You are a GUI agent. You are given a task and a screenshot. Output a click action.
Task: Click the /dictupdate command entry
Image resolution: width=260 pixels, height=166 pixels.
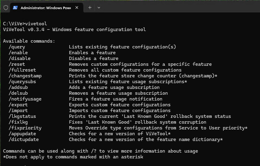[x=24, y=140]
